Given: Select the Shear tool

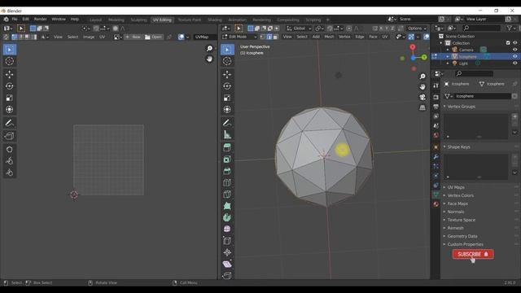Looking at the screenshot, I should point(227,264).
